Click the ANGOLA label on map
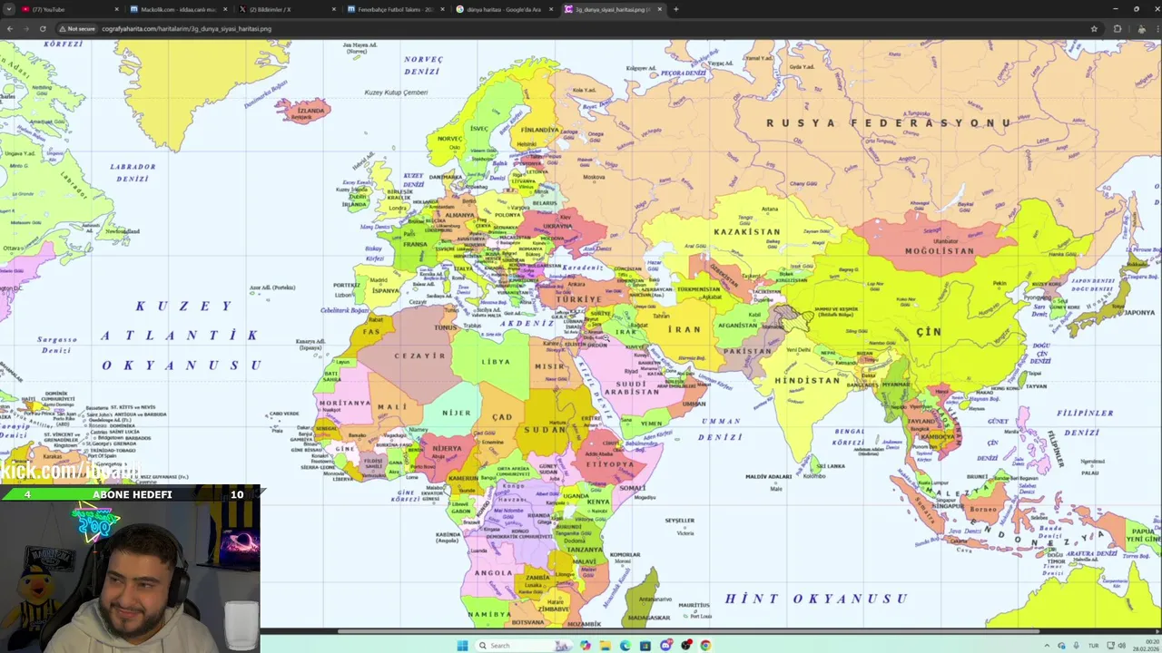This screenshot has width=1162, height=653. click(x=494, y=573)
